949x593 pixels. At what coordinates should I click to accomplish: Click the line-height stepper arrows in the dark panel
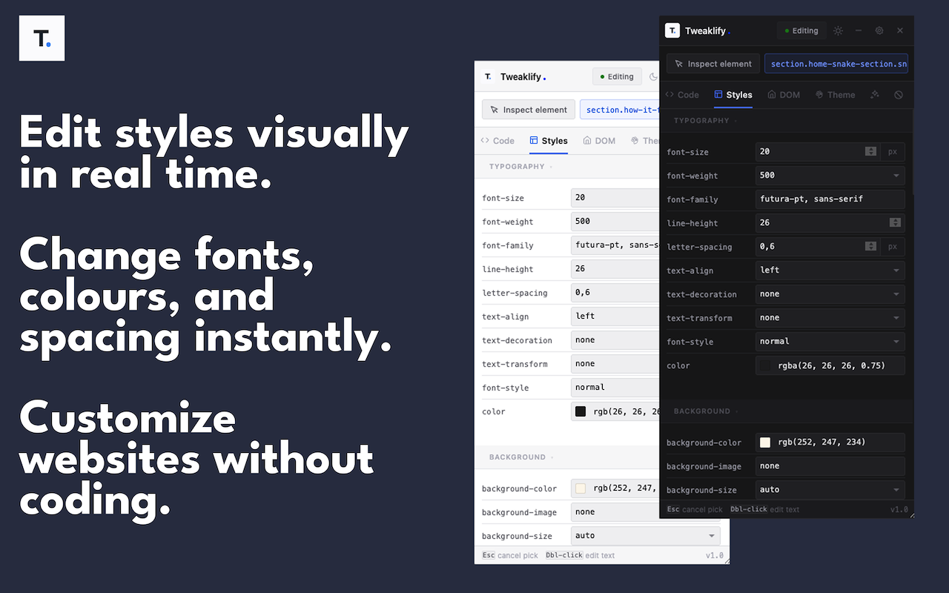(x=895, y=223)
